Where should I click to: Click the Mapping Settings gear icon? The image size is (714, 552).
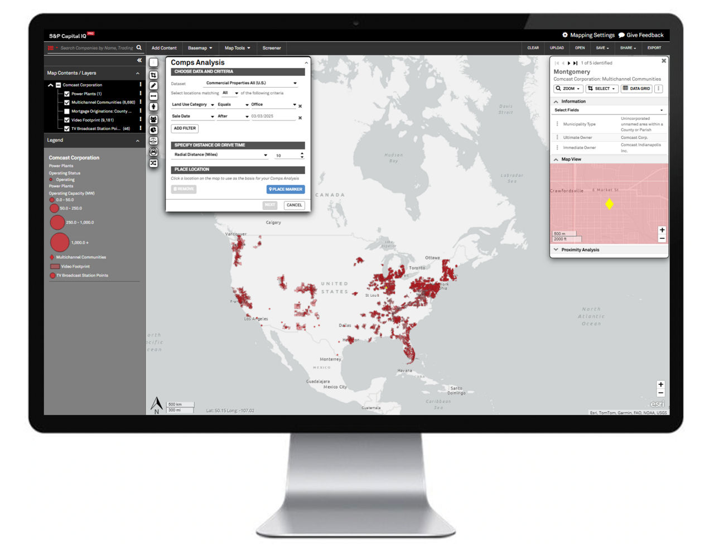tap(565, 35)
